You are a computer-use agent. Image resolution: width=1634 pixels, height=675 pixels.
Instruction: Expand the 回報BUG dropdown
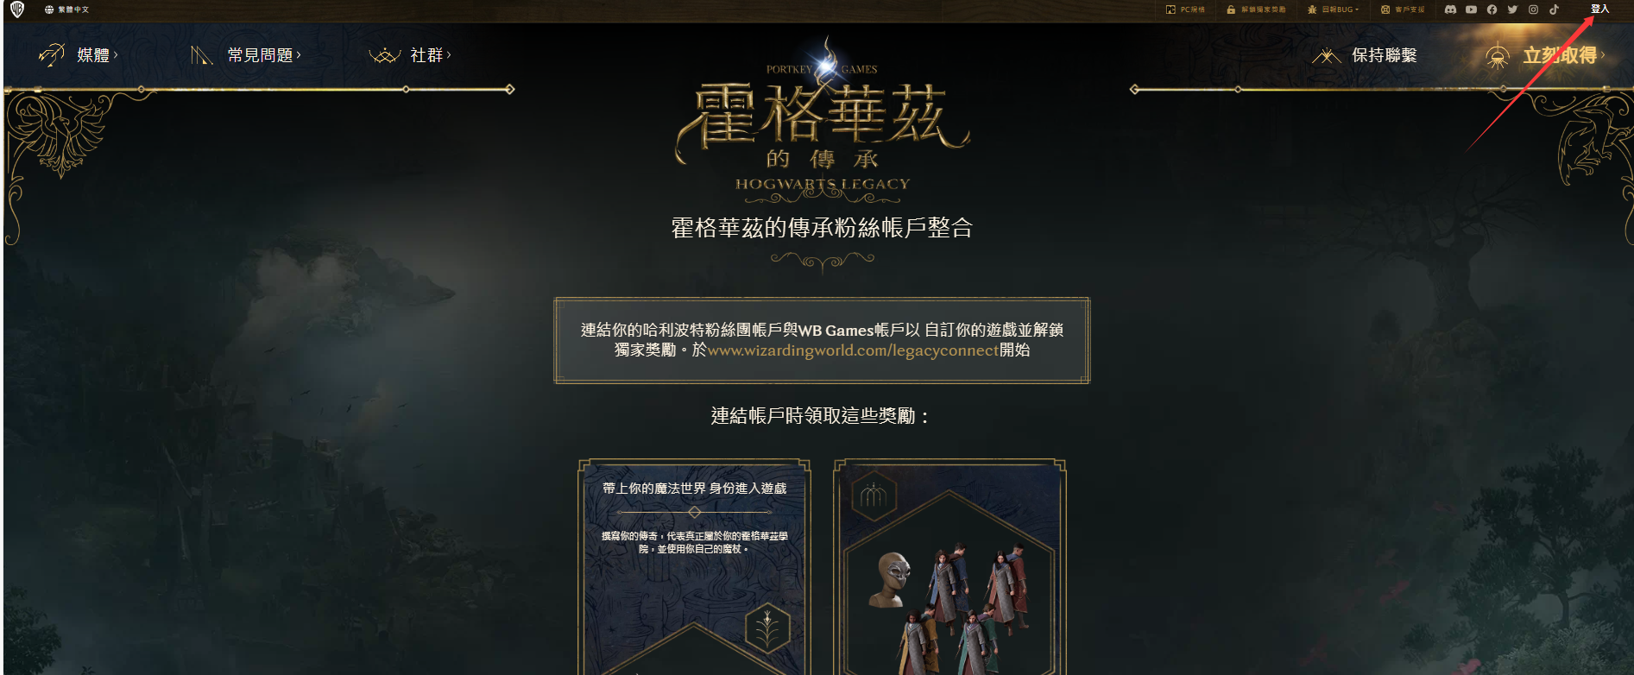[x=1334, y=9]
